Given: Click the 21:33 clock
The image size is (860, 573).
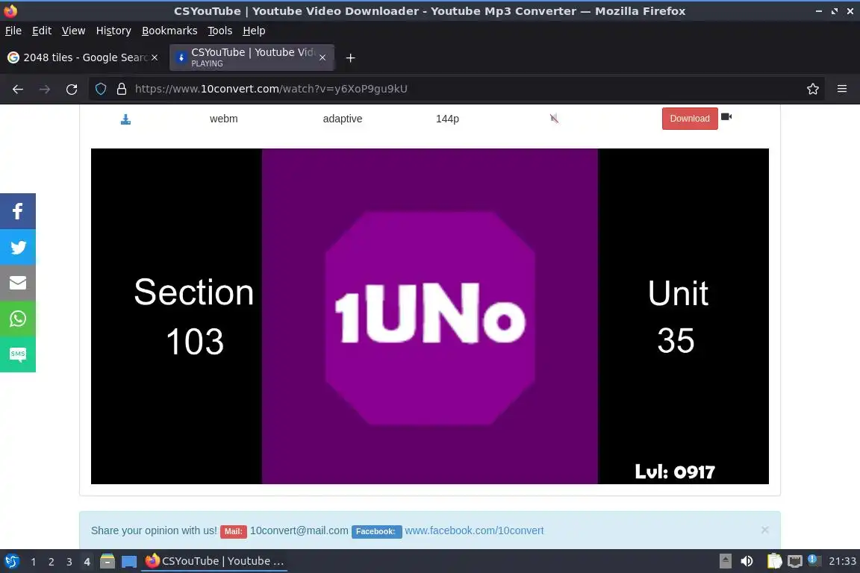Looking at the screenshot, I should point(842,561).
